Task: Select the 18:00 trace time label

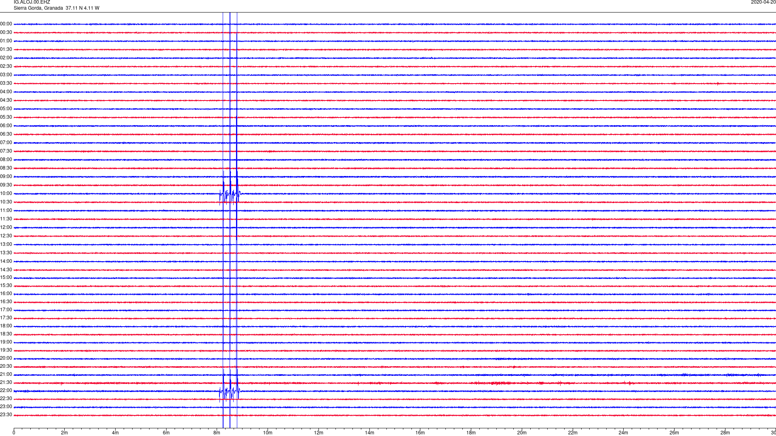Action: tap(6, 326)
